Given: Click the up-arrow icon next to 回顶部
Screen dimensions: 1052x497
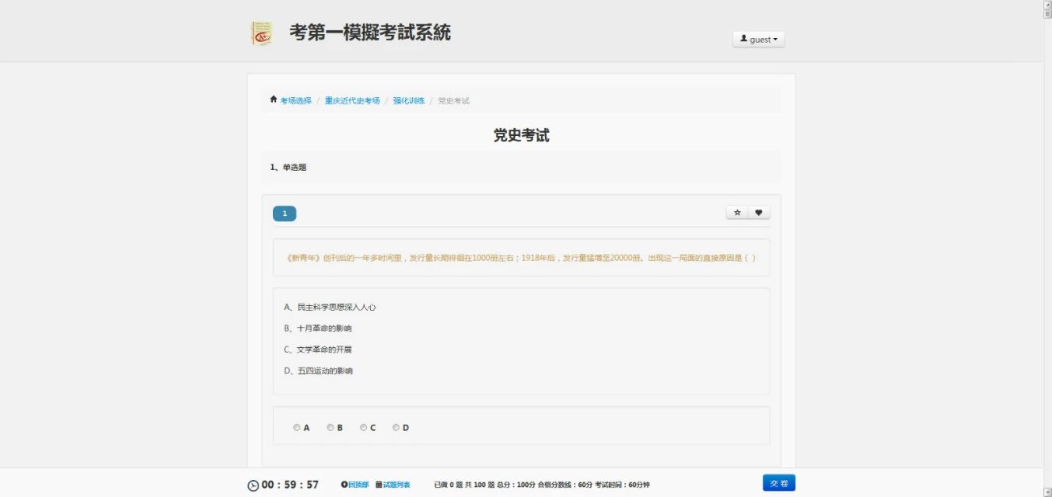Looking at the screenshot, I should click(x=344, y=485).
